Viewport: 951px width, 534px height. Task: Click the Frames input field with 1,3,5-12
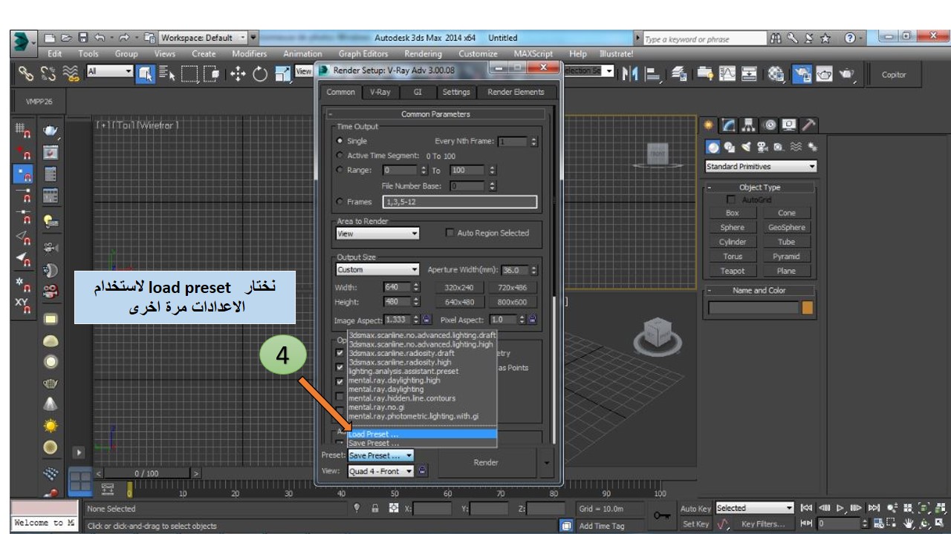click(459, 202)
